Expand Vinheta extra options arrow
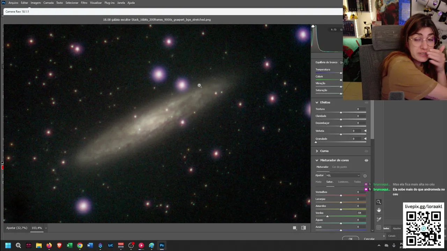447x251 pixels. click(x=365, y=131)
